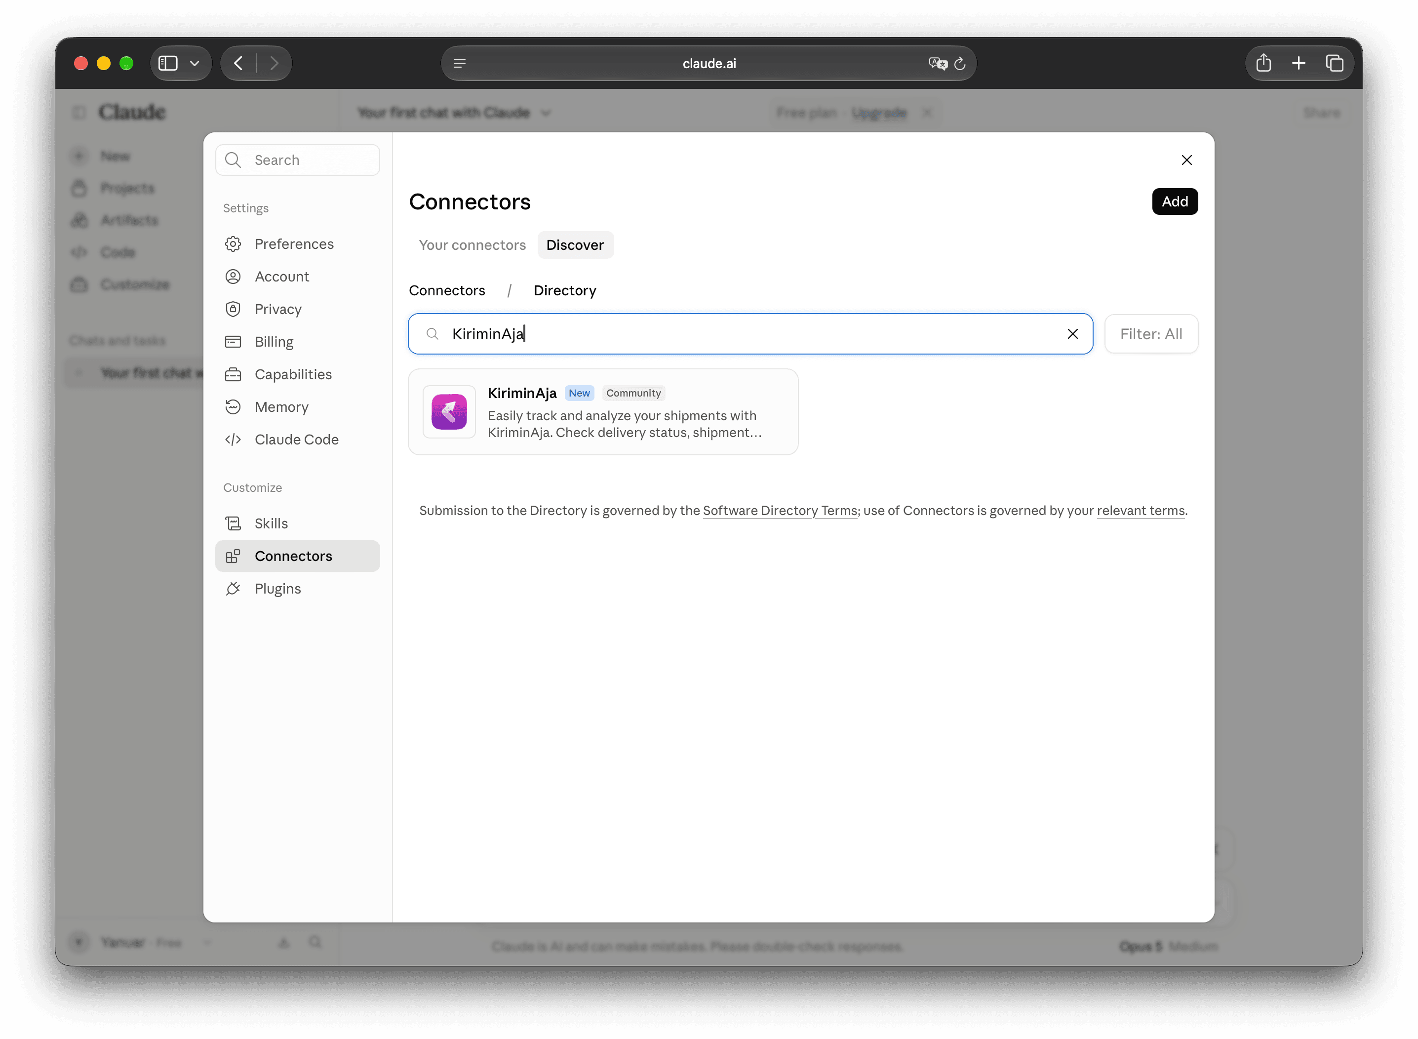Open Claude Code settings
The width and height of the screenshot is (1418, 1039).
point(297,440)
